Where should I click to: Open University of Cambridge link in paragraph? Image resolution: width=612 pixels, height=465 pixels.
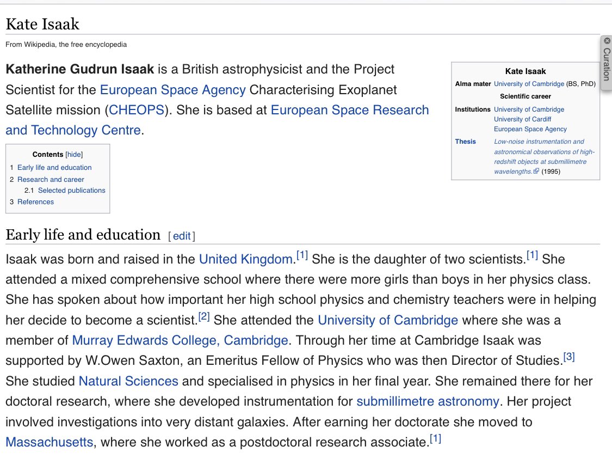point(388,320)
